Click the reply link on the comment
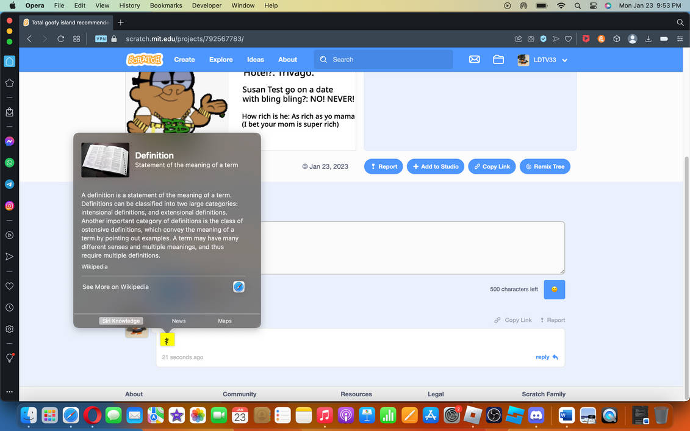The height and width of the screenshot is (431, 690). tap(547, 357)
